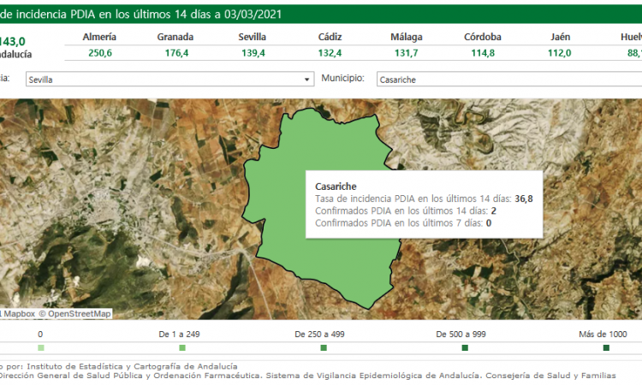642x385 pixels.
Task: Select the 'De 250 a 499' legend swatch
Action: tap(324, 348)
